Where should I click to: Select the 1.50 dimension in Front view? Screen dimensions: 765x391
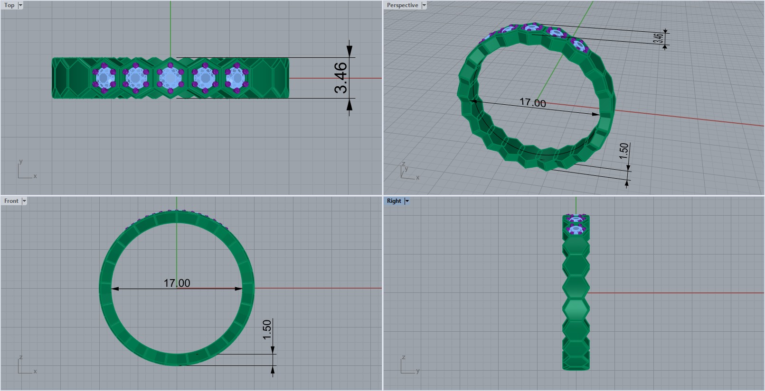[267, 329]
